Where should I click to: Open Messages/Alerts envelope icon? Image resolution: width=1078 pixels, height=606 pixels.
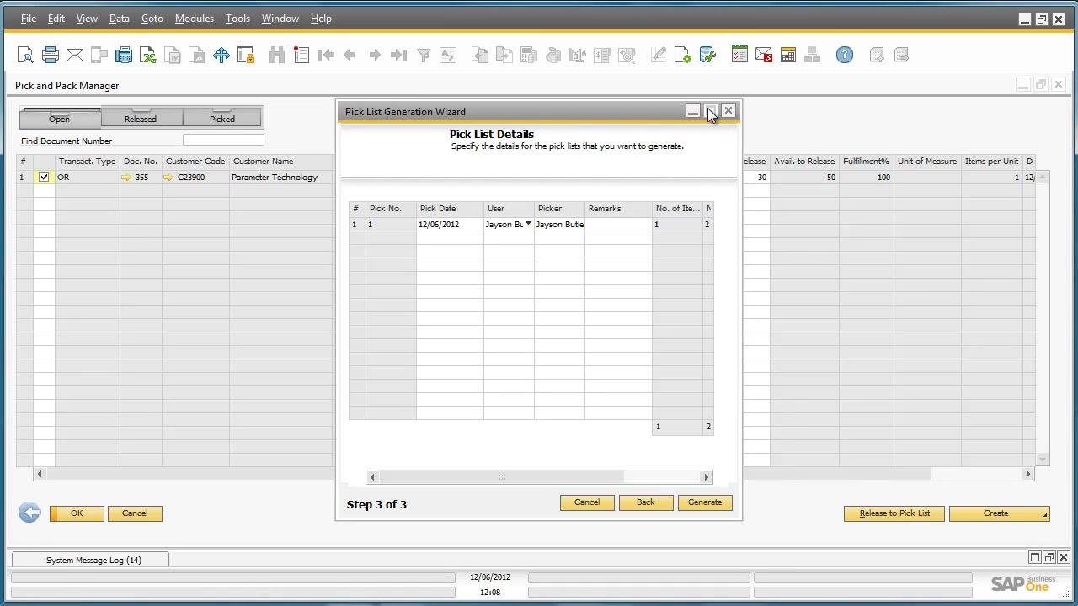[764, 56]
